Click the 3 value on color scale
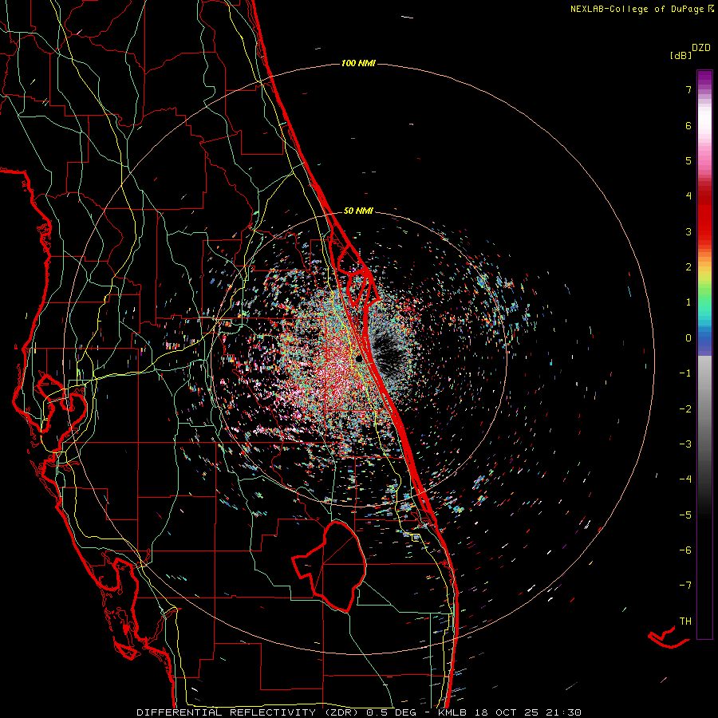 688,231
